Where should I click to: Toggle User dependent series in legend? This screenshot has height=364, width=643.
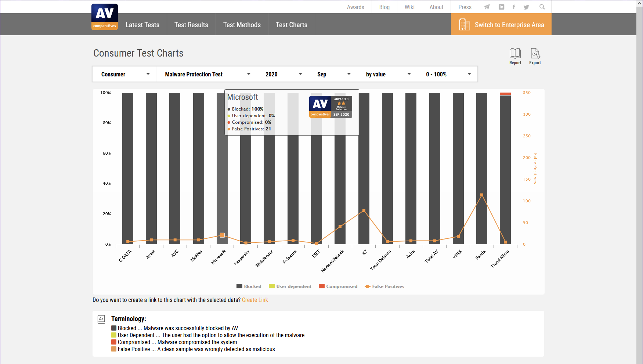point(290,286)
